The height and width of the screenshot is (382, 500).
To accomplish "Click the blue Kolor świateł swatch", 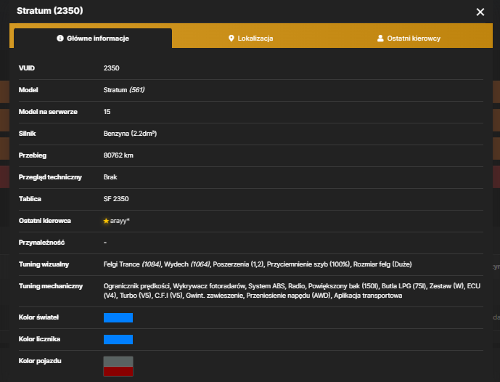I will click(x=118, y=317).
